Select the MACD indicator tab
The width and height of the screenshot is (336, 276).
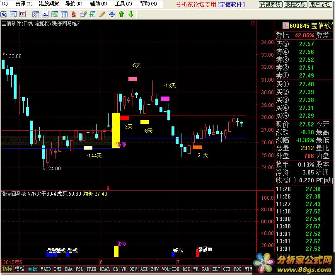(46, 269)
